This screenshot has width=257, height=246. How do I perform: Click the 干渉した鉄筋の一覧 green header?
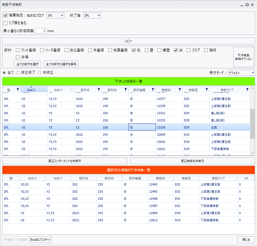128,81
